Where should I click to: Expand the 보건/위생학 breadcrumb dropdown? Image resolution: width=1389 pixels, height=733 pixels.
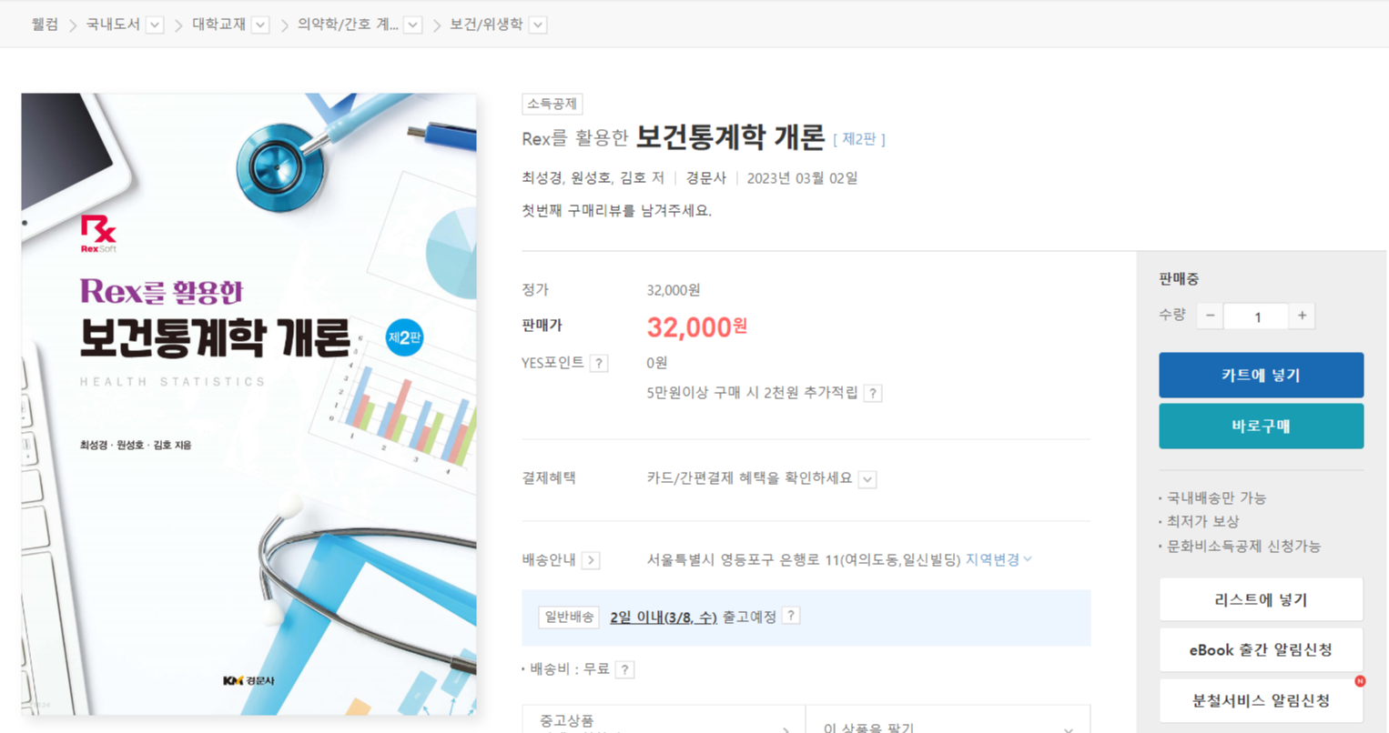click(538, 25)
